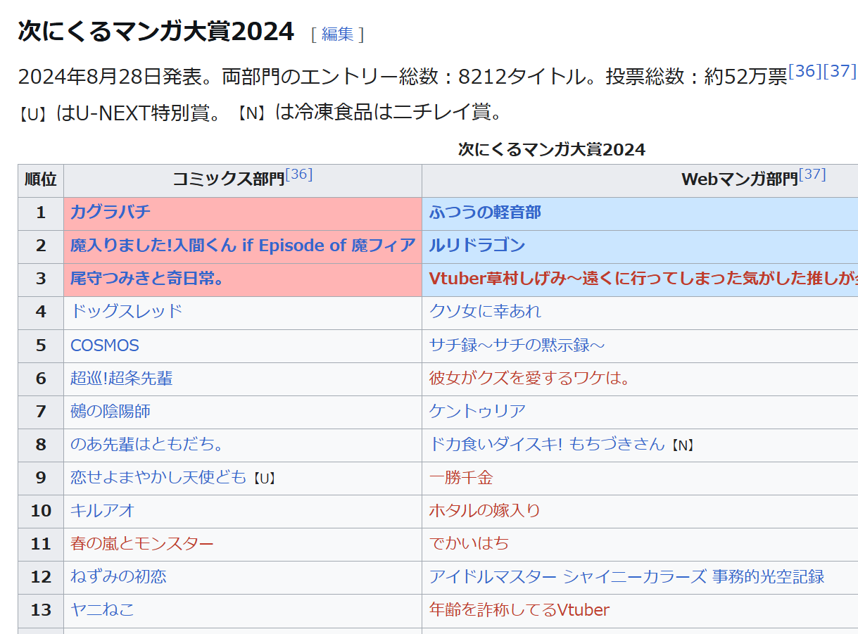Open the Vtuber草村しげみ red link

(643, 279)
